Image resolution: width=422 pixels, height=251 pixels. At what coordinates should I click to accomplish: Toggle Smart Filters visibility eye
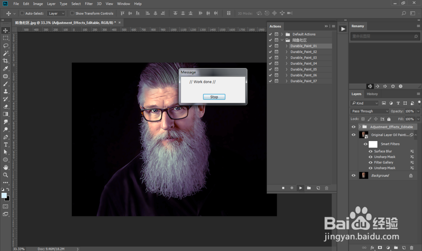point(365,144)
